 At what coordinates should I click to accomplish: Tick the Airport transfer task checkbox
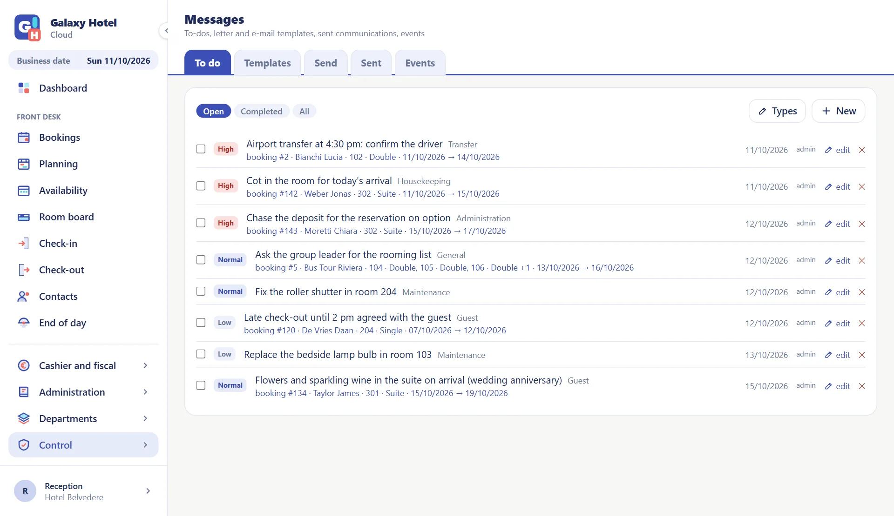point(201,149)
